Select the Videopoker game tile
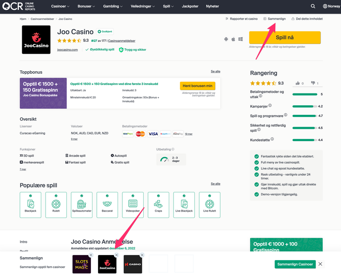 point(133,205)
